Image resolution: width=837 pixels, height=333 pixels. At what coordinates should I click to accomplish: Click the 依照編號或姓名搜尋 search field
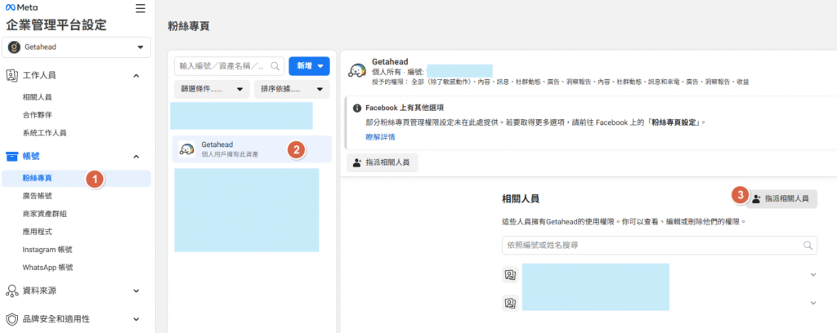click(x=654, y=245)
